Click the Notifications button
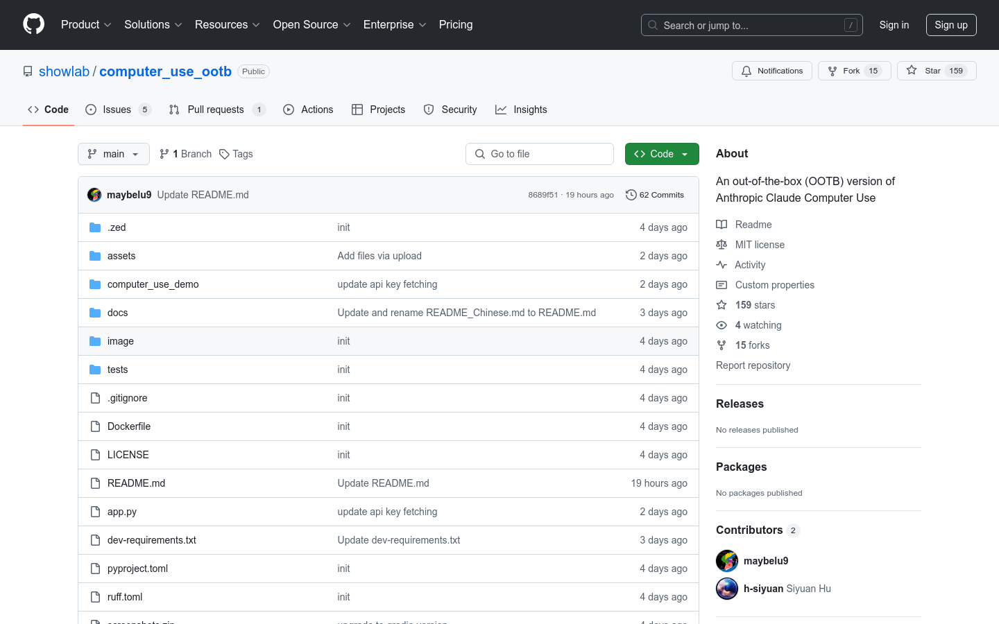Image resolution: width=999 pixels, height=624 pixels. pyautogui.click(x=772, y=71)
